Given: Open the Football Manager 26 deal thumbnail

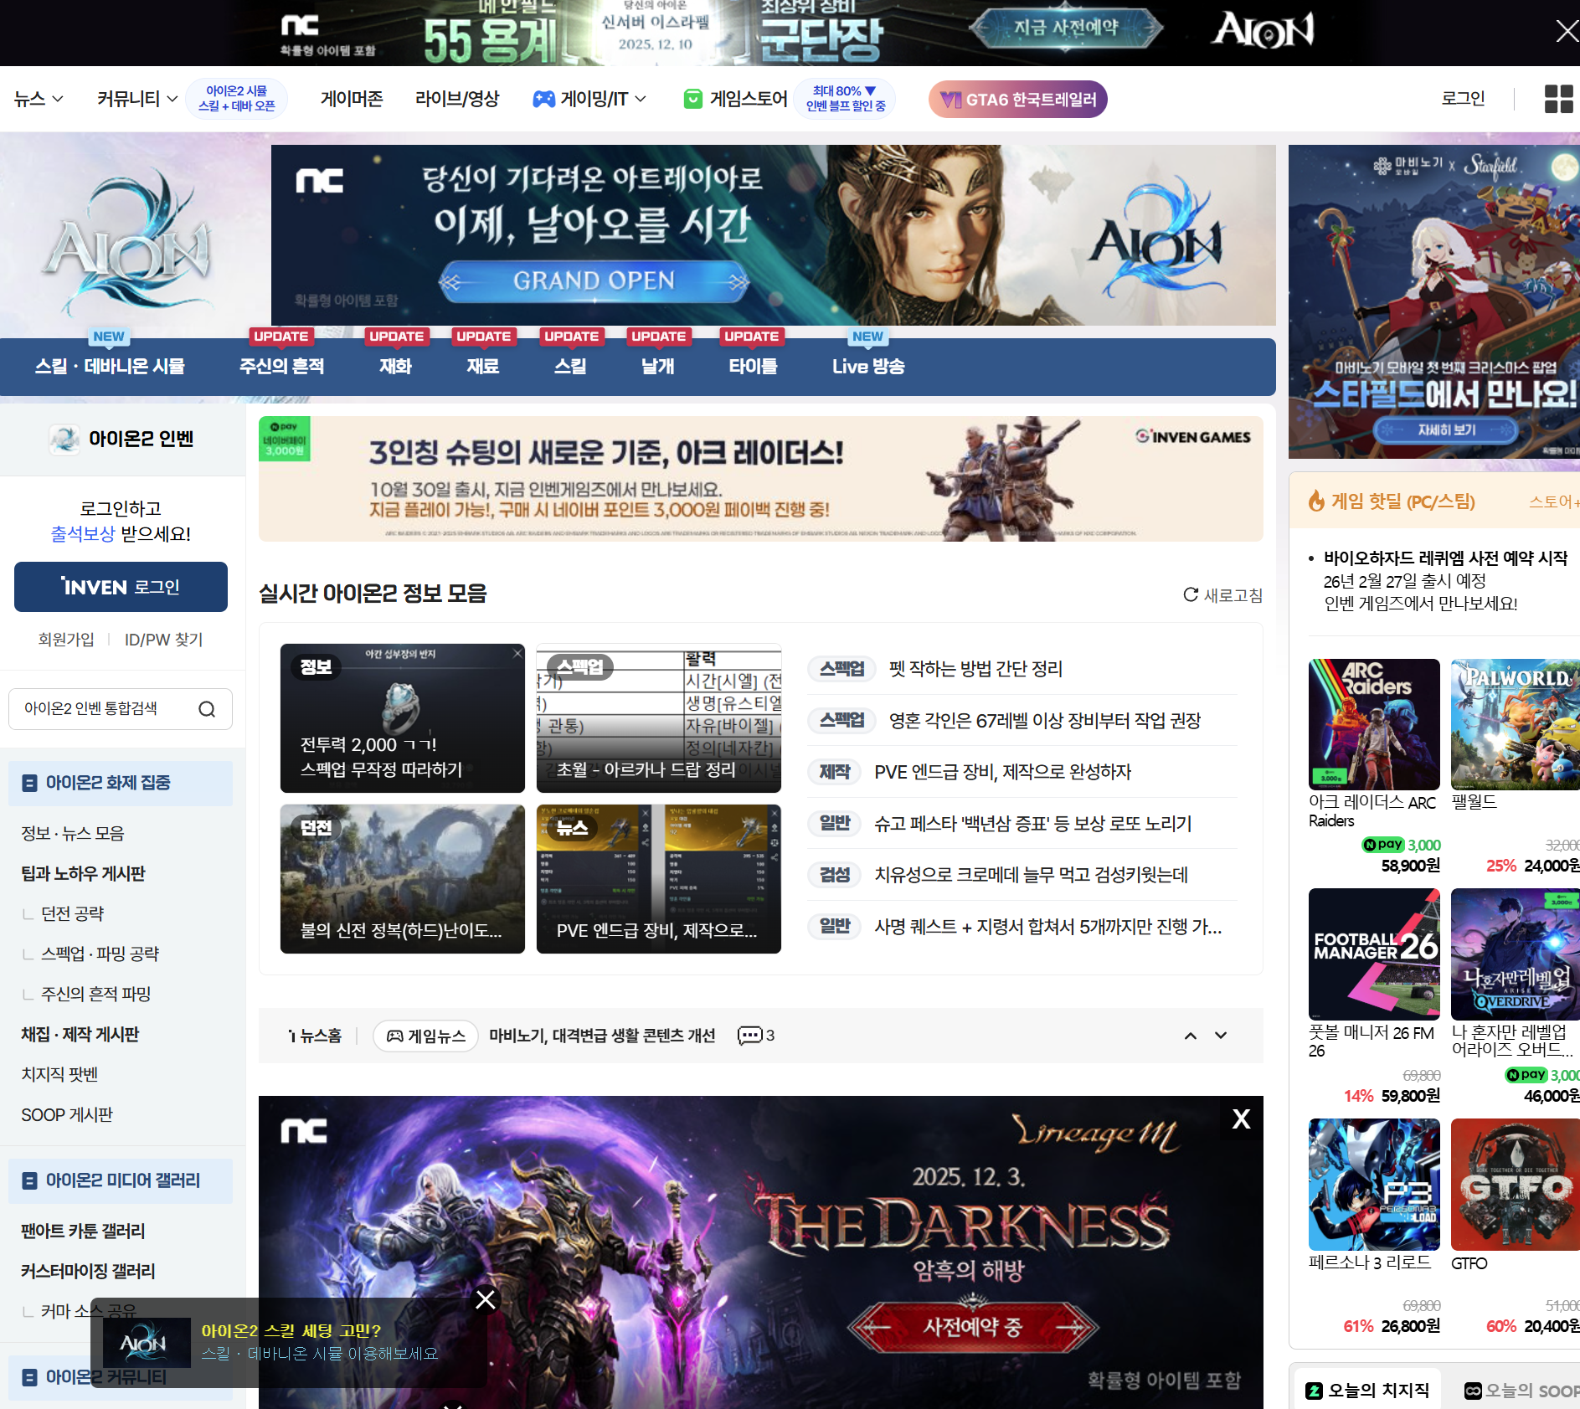Looking at the screenshot, I should (x=1374, y=954).
